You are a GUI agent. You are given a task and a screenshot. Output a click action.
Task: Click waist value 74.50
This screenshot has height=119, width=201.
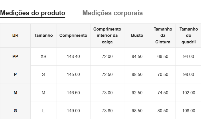[x=163, y=93]
